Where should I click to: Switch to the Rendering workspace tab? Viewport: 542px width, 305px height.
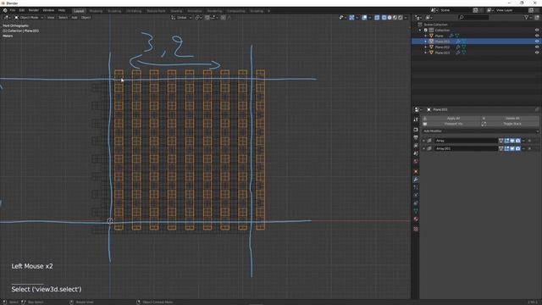tap(214, 11)
